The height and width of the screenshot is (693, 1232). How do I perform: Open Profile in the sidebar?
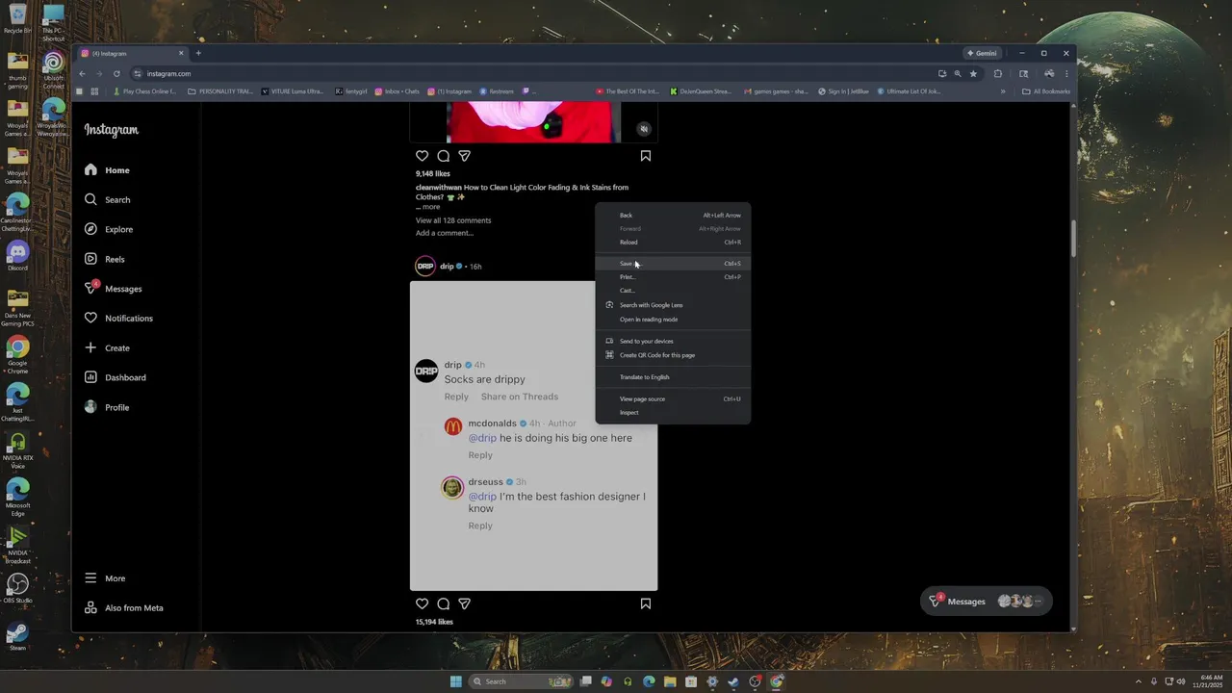click(107, 407)
